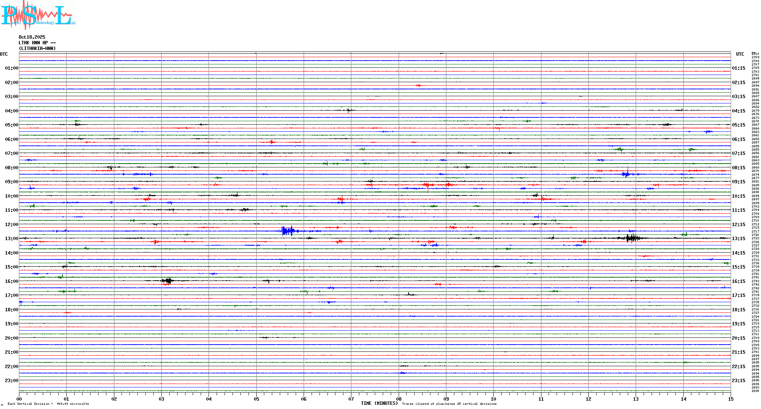761x409 pixels.
Task: Click the (LITHAKIA-HNN) station name
Action: [x=37, y=48]
